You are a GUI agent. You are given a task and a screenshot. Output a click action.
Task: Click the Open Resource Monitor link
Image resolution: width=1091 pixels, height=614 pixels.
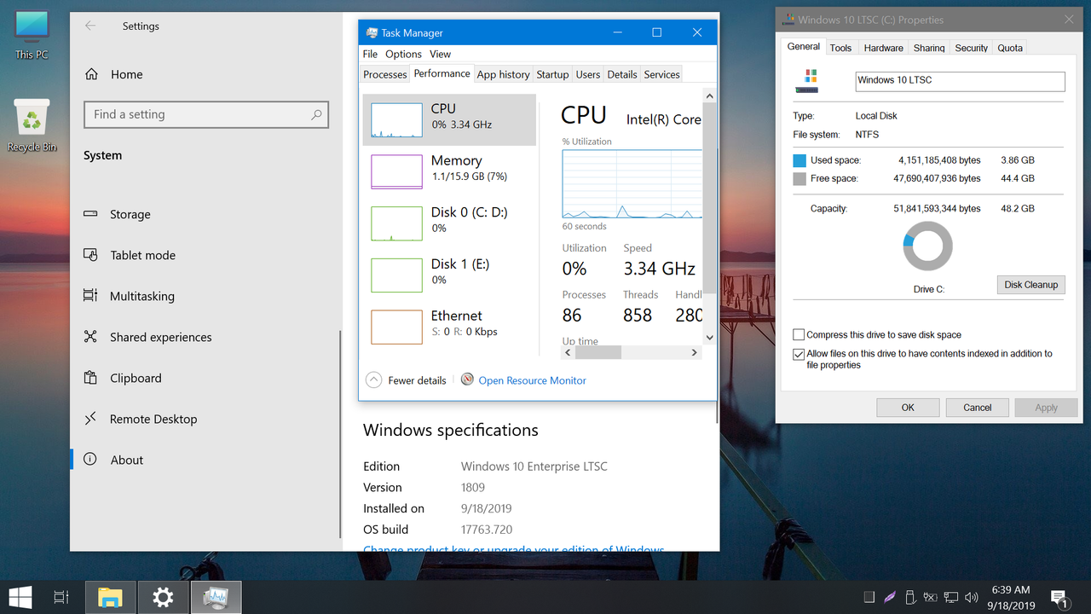coord(532,380)
